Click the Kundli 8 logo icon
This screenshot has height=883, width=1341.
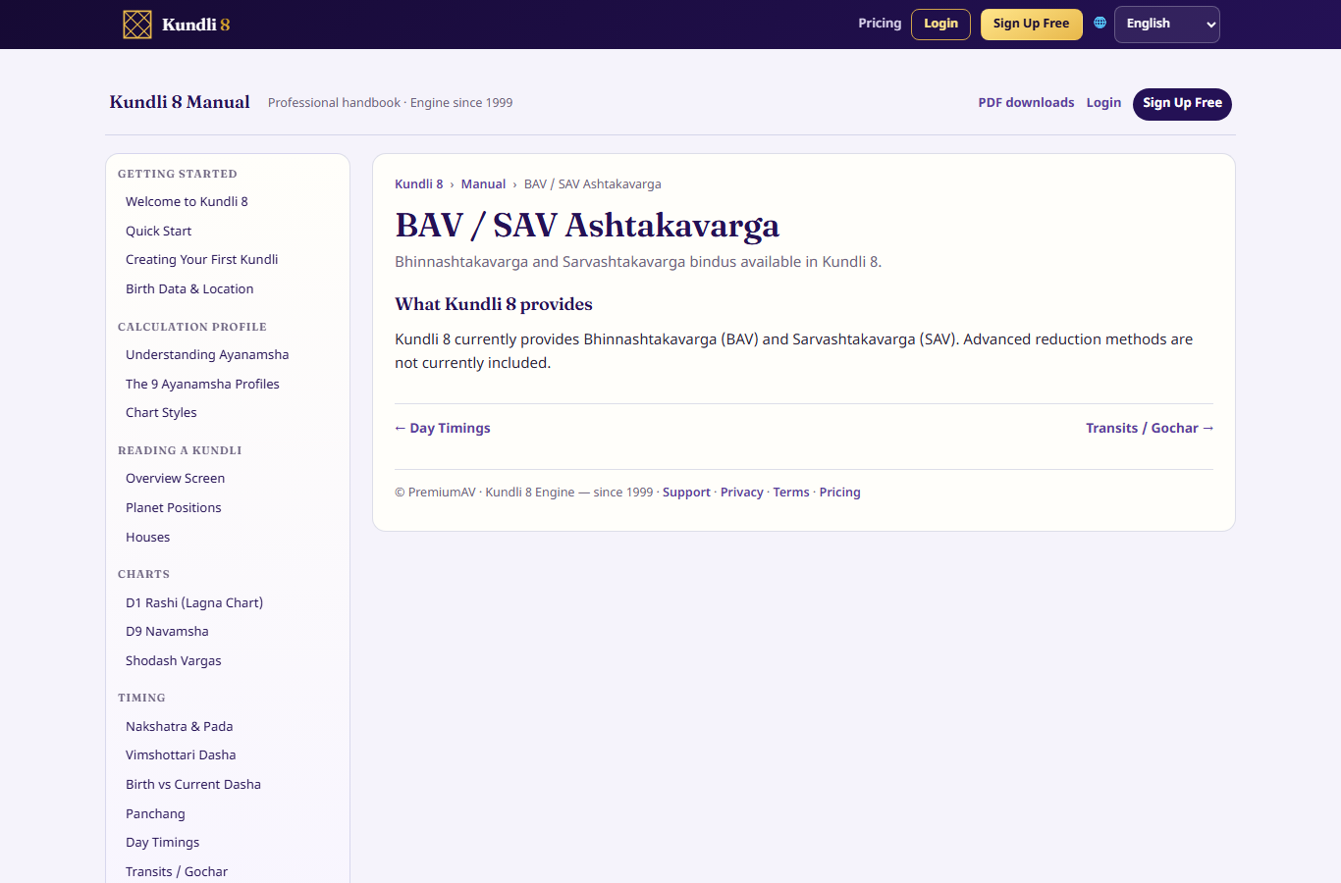click(x=137, y=25)
